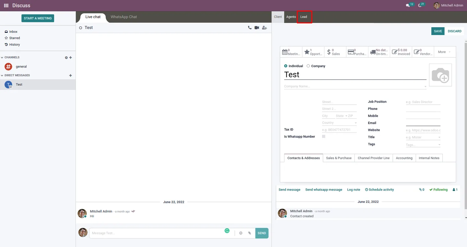Open the Country dropdown field
The width and height of the screenshot is (467, 247).
pos(339,123)
